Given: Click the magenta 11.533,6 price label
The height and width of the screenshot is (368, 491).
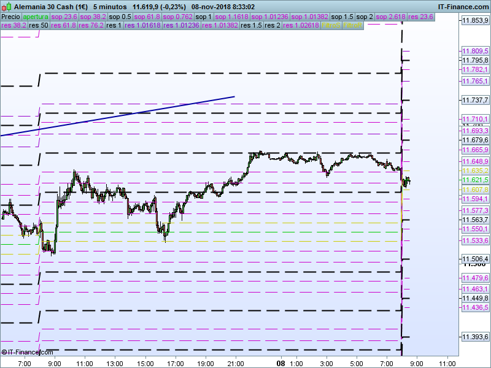Looking at the screenshot, I should click(x=475, y=240).
